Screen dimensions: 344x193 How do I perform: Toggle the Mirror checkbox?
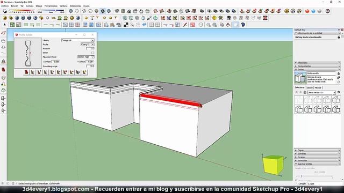(93, 53)
